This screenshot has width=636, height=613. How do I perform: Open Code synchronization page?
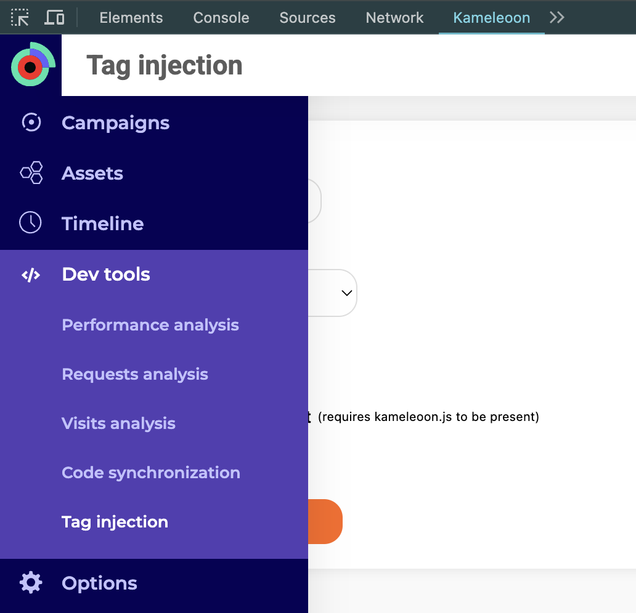pyautogui.click(x=151, y=473)
